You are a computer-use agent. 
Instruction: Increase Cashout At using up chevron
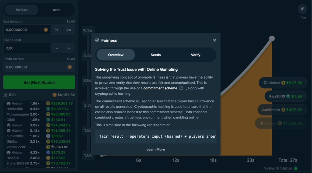(69, 48)
